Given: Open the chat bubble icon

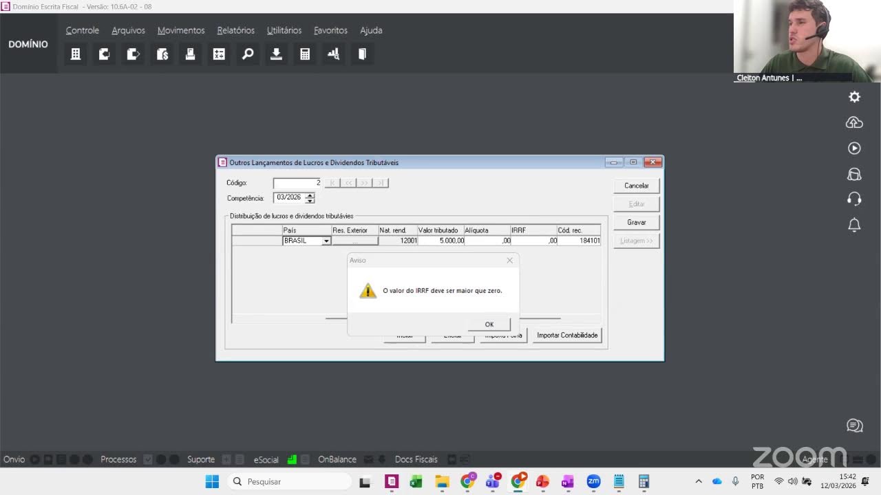Looking at the screenshot, I should (x=854, y=426).
